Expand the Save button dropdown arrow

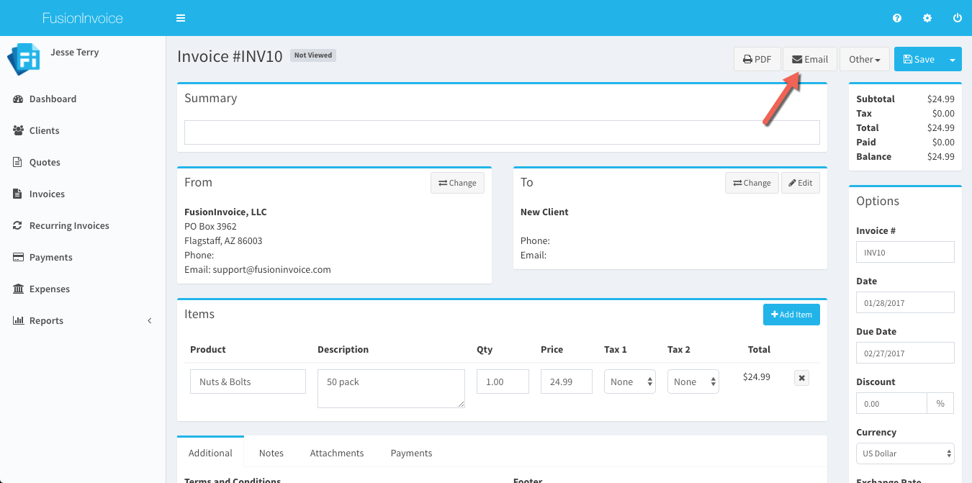953,59
